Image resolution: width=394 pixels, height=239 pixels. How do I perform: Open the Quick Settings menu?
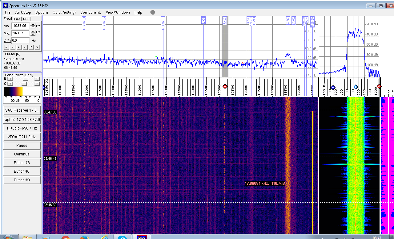coord(64,12)
